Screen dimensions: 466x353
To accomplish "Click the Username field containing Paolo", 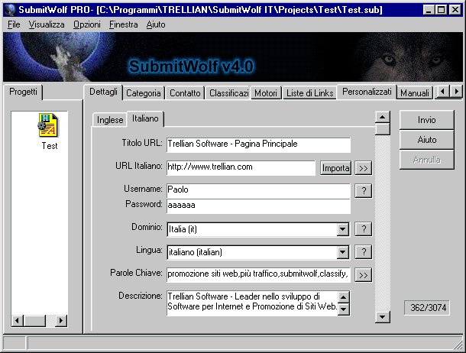I will pos(258,191).
